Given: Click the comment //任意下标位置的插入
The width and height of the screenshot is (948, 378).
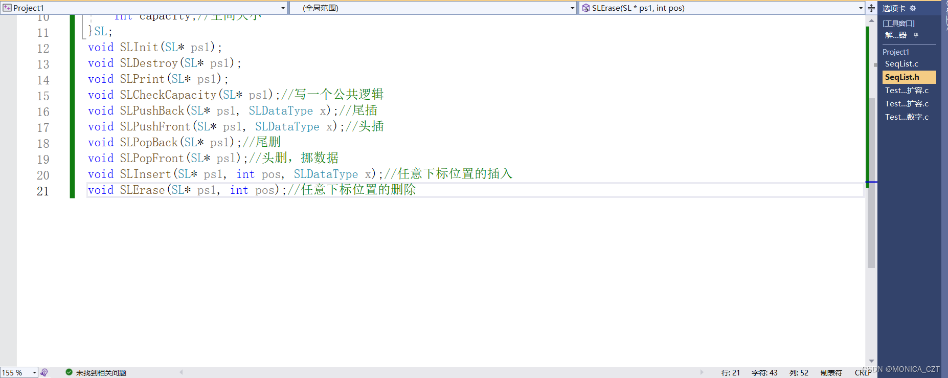Looking at the screenshot, I should [x=448, y=174].
